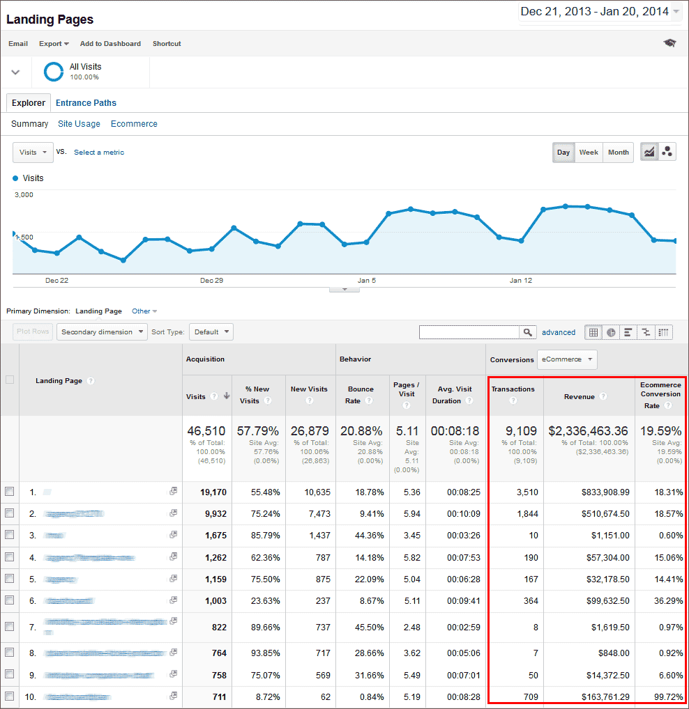This screenshot has height=709, width=689.
Task: Check the checkbox for row 1
Action: [x=10, y=492]
